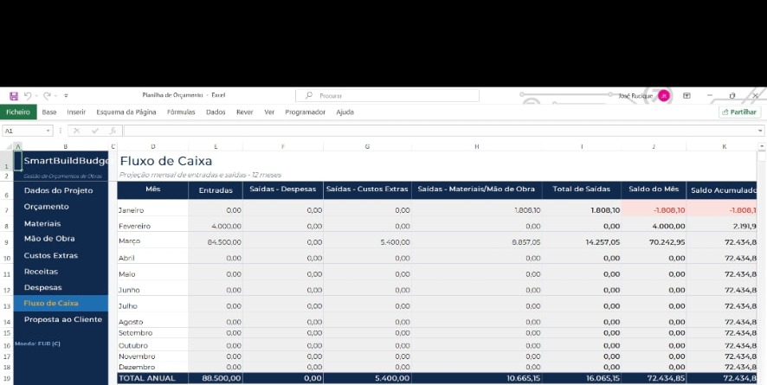Click the vertical scrollbar up arrow

click(x=762, y=146)
